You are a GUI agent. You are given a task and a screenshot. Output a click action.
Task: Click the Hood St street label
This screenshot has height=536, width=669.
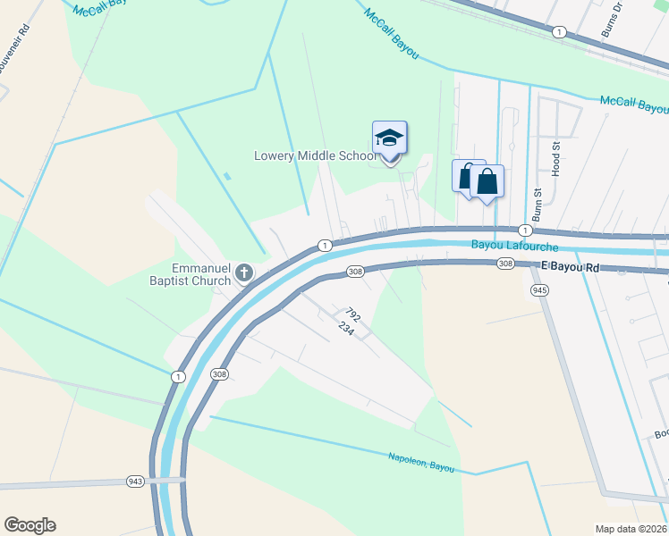(x=555, y=159)
